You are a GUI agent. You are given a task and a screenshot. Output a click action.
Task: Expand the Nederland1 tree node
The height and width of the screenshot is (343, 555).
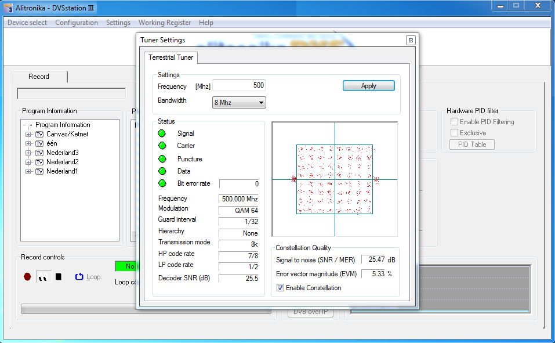click(28, 171)
